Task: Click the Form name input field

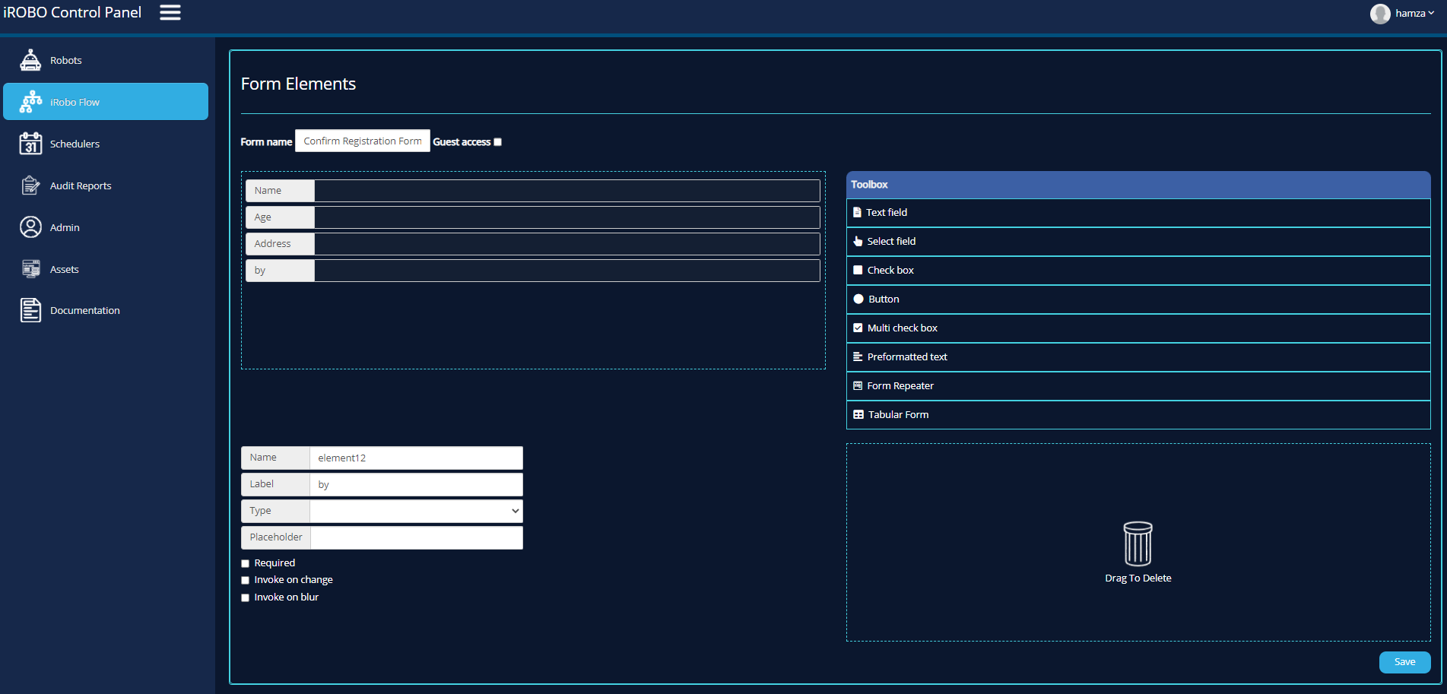Action: coord(363,141)
